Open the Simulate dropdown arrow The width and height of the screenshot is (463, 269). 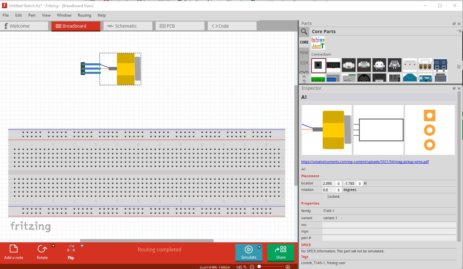260,247
